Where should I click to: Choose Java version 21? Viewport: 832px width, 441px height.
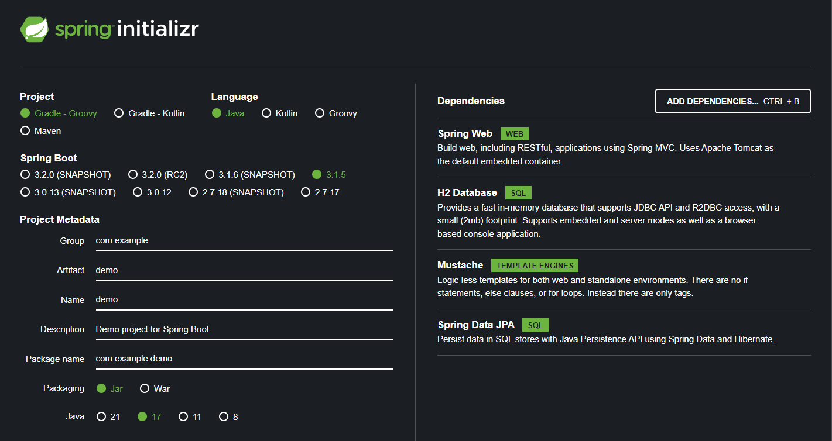pyautogui.click(x=108, y=417)
